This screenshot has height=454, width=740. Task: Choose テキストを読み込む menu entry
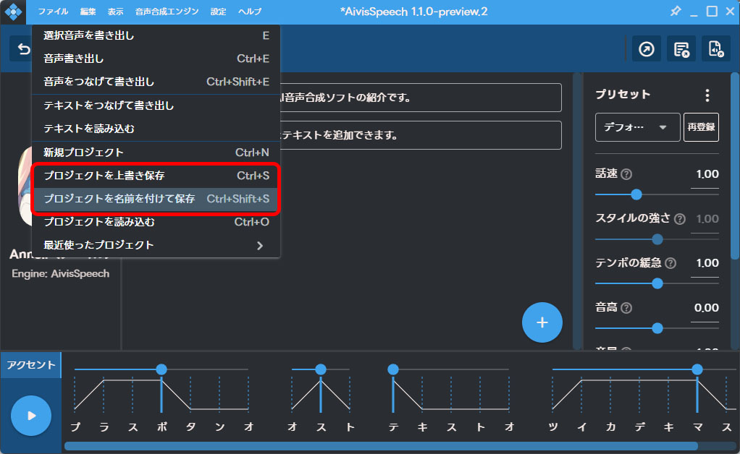pyautogui.click(x=156, y=129)
